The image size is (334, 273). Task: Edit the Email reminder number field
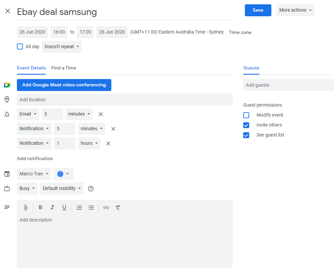click(x=52, y=114)
